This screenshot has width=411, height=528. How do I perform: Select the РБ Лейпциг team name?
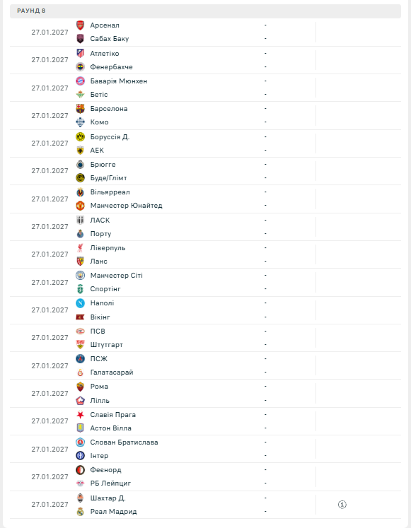coord(110,483)
